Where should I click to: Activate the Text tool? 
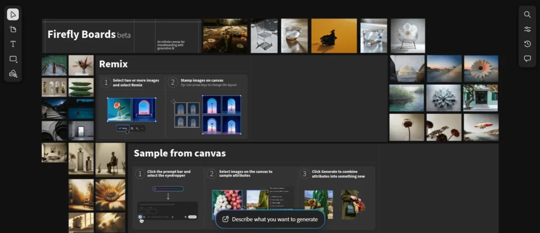click(13, 44)
